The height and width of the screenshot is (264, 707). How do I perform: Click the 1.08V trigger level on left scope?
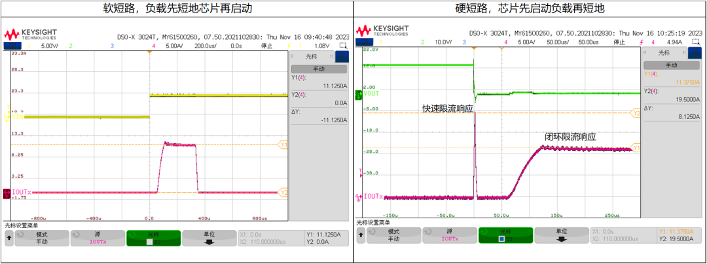[321, 46]
